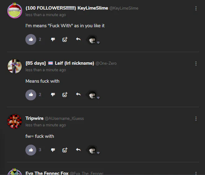Add a reaction to KeyLimeSlime's comment

(x=65, y=39)
